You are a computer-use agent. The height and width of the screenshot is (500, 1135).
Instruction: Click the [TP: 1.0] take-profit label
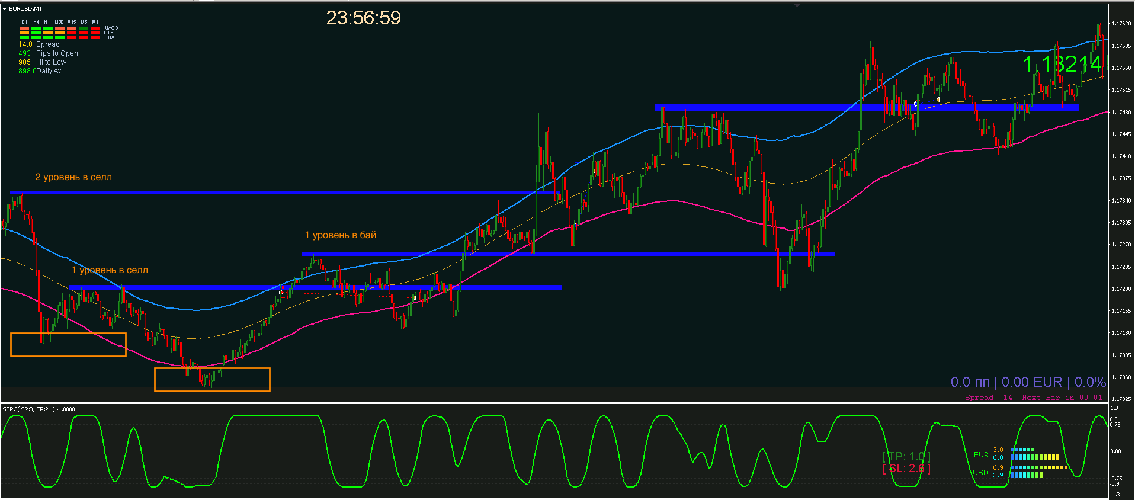[906, 457]
